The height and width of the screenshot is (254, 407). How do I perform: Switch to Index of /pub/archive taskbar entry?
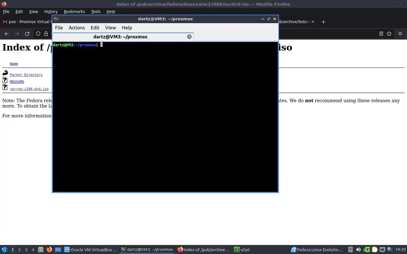[x=203, y=249]
